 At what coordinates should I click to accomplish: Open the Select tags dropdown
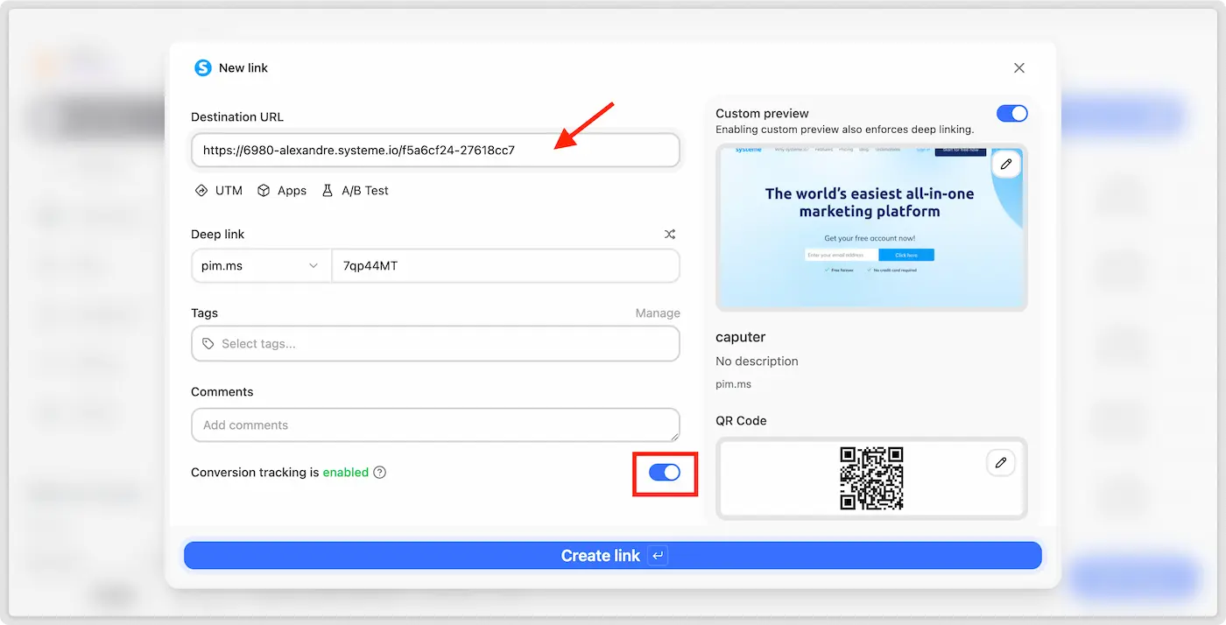point(435,344)
